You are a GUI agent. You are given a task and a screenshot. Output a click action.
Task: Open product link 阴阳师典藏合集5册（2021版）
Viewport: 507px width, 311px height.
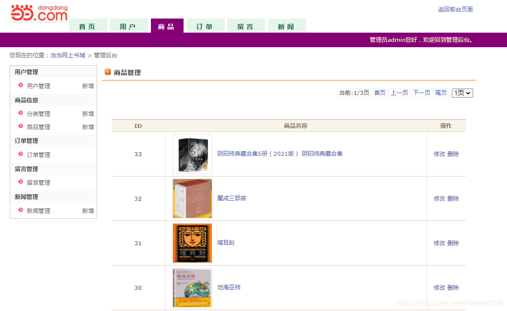pyautogui.click(x=280, y=154)
